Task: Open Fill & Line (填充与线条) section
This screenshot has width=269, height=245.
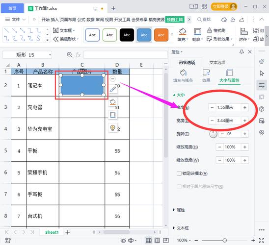Action: pyautogui.click(x=183, y=76)
